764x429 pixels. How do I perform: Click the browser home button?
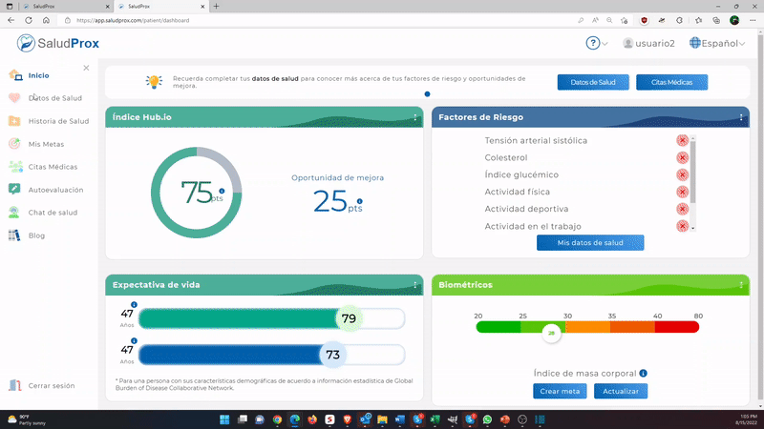click(46, 20)
